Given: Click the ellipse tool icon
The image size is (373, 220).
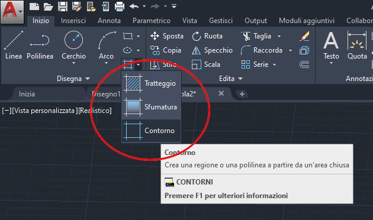Looking at the screenshot, I should pyautogui.click(x=128, y=50).
